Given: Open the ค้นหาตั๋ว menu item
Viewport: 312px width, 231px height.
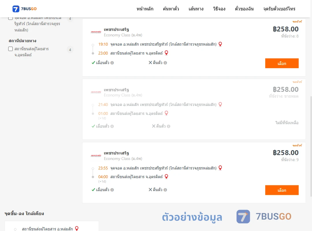Looking at the screenshot, I should pos(171,9).
